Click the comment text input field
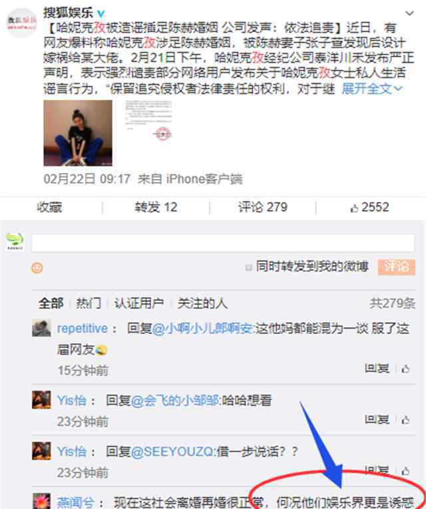 223,243
